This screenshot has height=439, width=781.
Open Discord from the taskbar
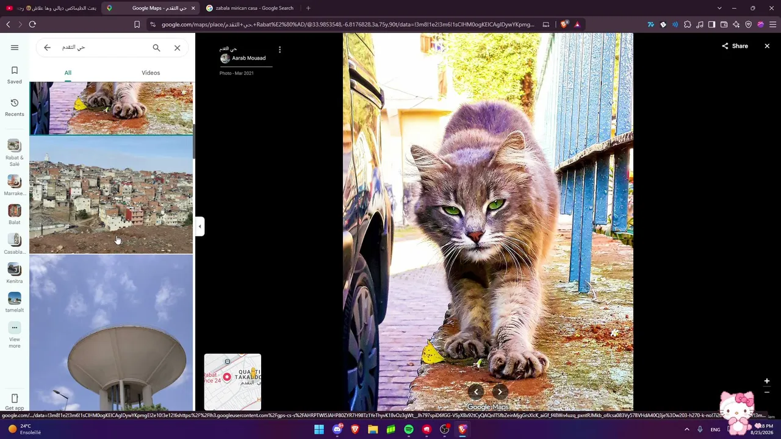click(x=337, y=429)
